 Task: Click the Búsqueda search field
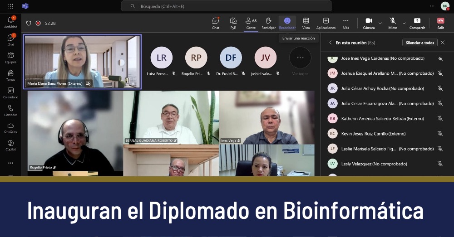coord(226,6)
